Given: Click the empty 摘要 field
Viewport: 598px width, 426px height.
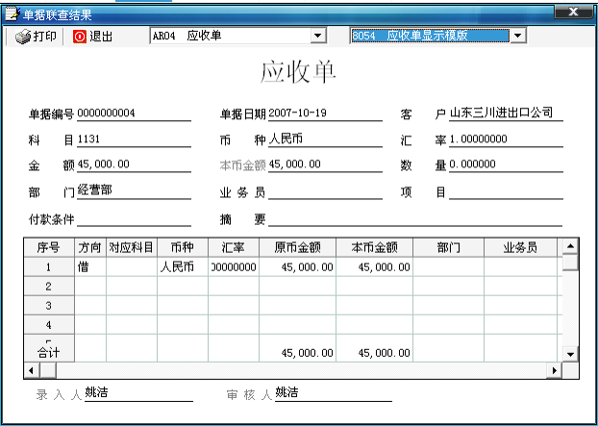Looking at the screenshot, I should 415,219.
